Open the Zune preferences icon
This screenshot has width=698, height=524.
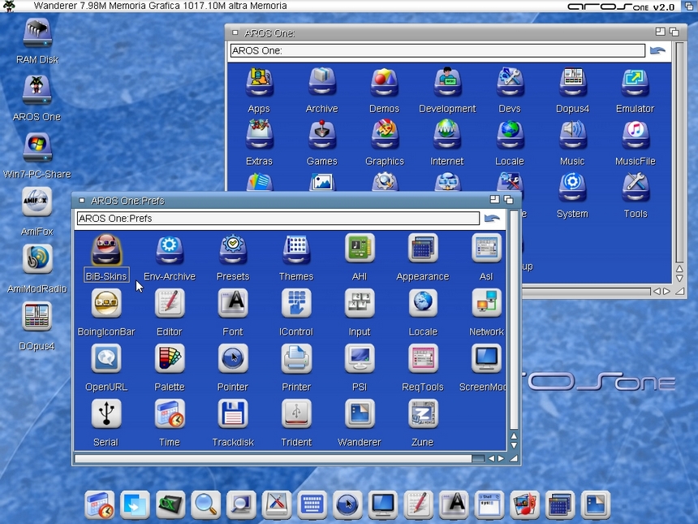[x=423, y=414]
